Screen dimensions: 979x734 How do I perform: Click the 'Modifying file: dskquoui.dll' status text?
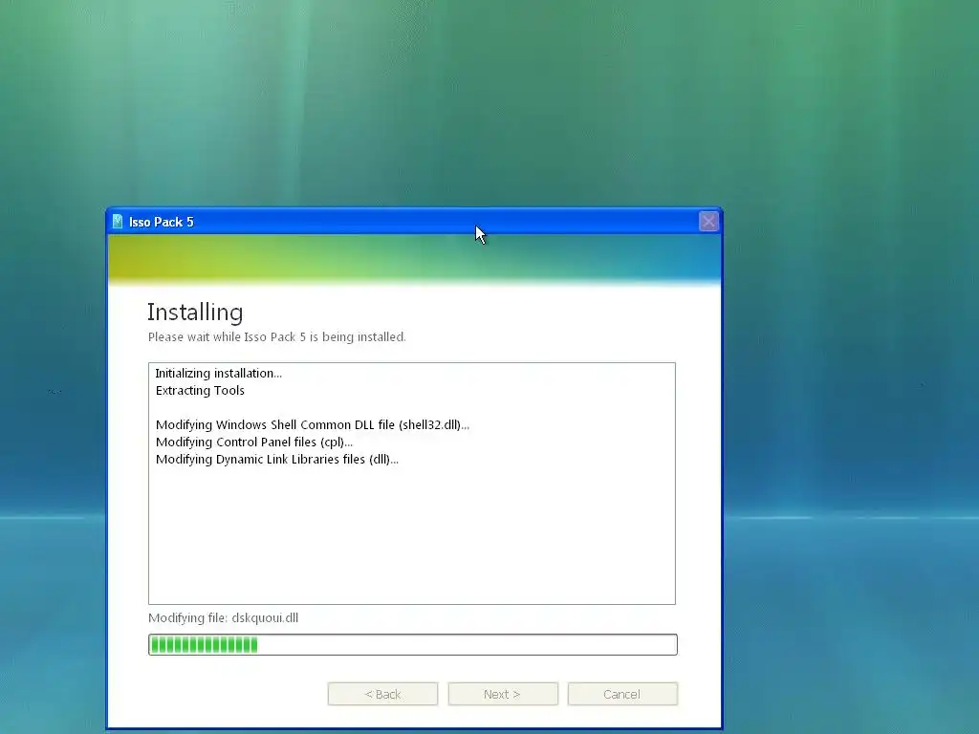point(224,618)
